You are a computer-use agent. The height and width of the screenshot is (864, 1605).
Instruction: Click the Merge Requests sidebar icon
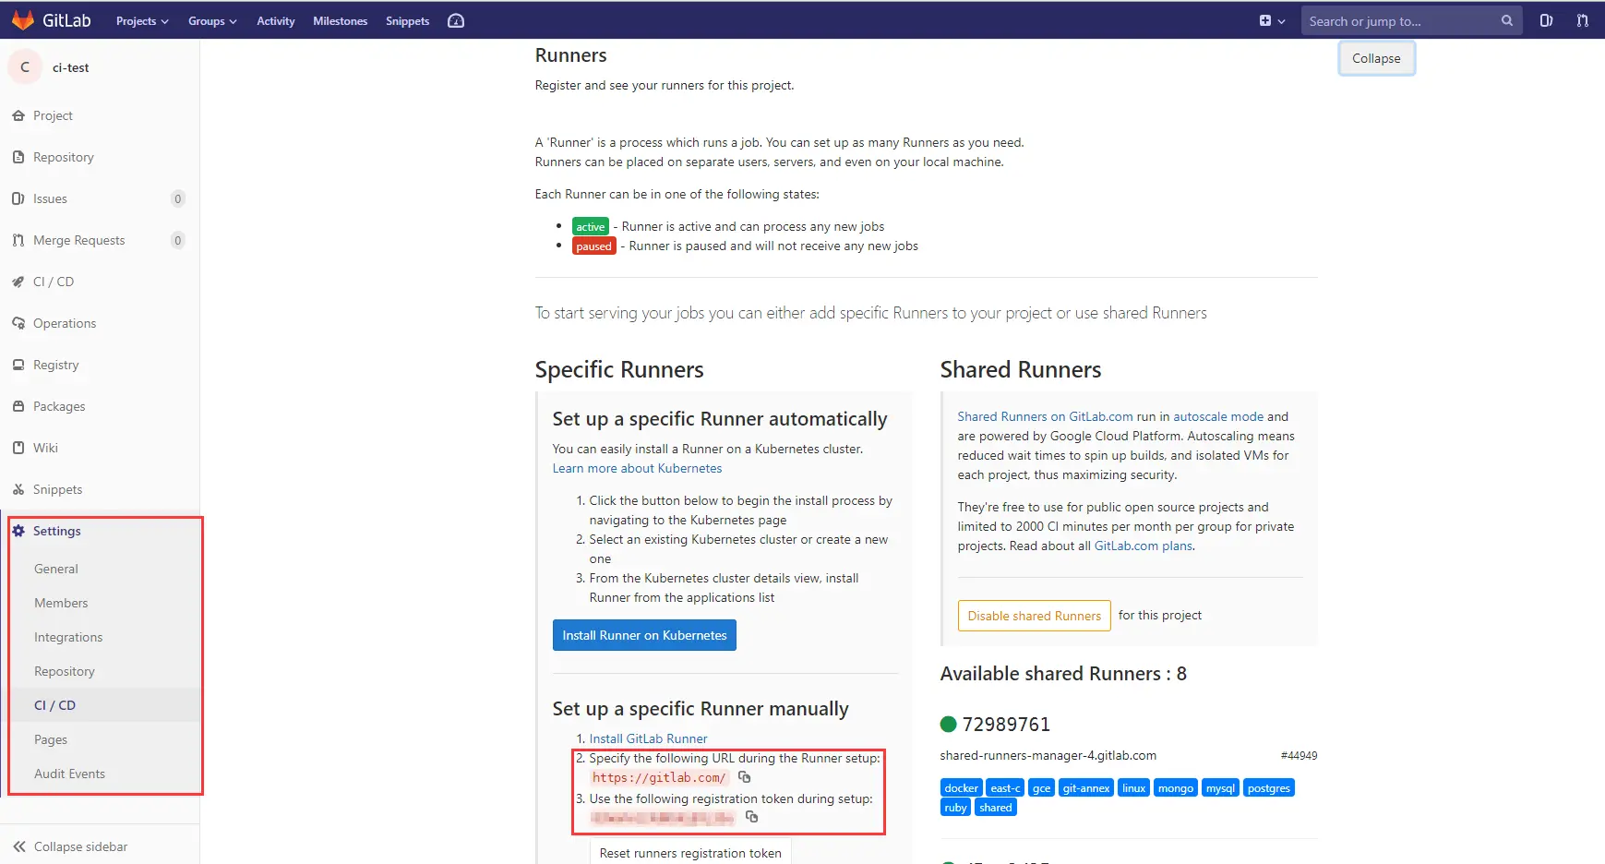18,240
